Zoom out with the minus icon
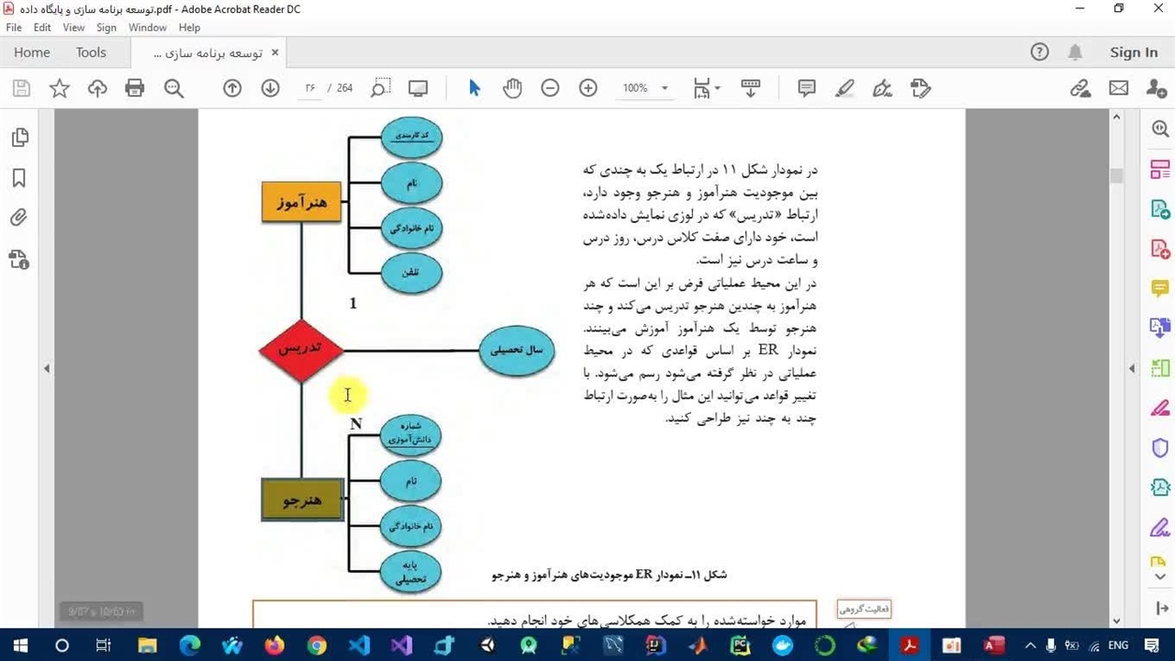 (550, 88)
